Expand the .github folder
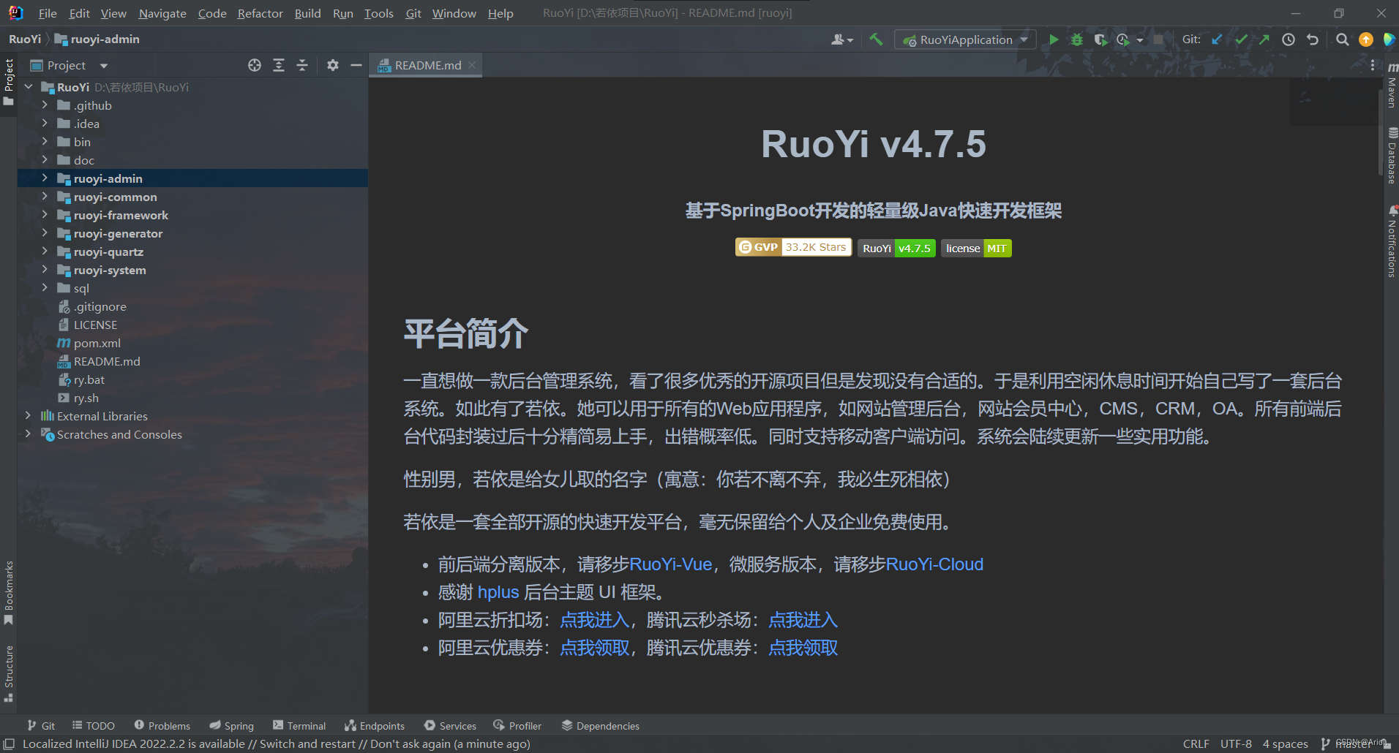Image resolution: width=1399 pixels, height=753 pixels. [45, 105]
